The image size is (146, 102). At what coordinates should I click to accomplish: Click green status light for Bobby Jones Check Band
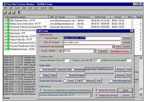click(8, 24)
